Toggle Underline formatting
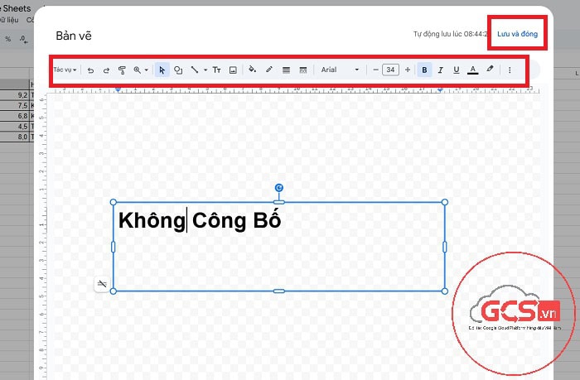The image size is (580, 380). click(457, 70)
